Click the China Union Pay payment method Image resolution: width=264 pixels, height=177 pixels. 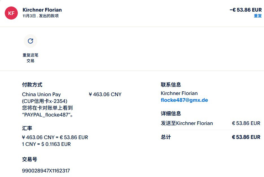click(x=41, y=94)
